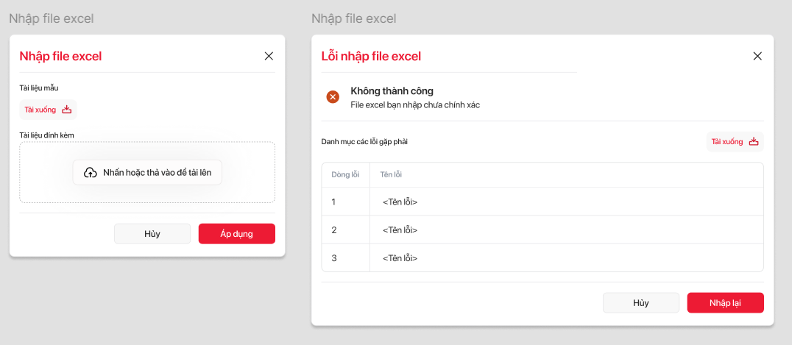Close the "Nhập file excel" import dialog
The width and height of the screenshot is (792, 345).
(269, 56)
